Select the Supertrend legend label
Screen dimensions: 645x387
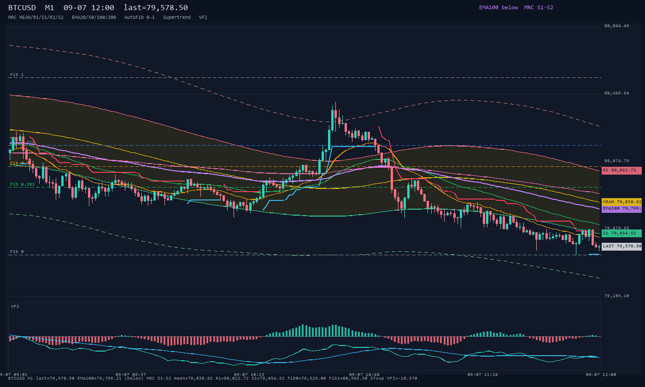pos(177,18)
